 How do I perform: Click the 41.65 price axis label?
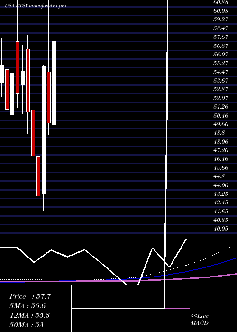221,212
